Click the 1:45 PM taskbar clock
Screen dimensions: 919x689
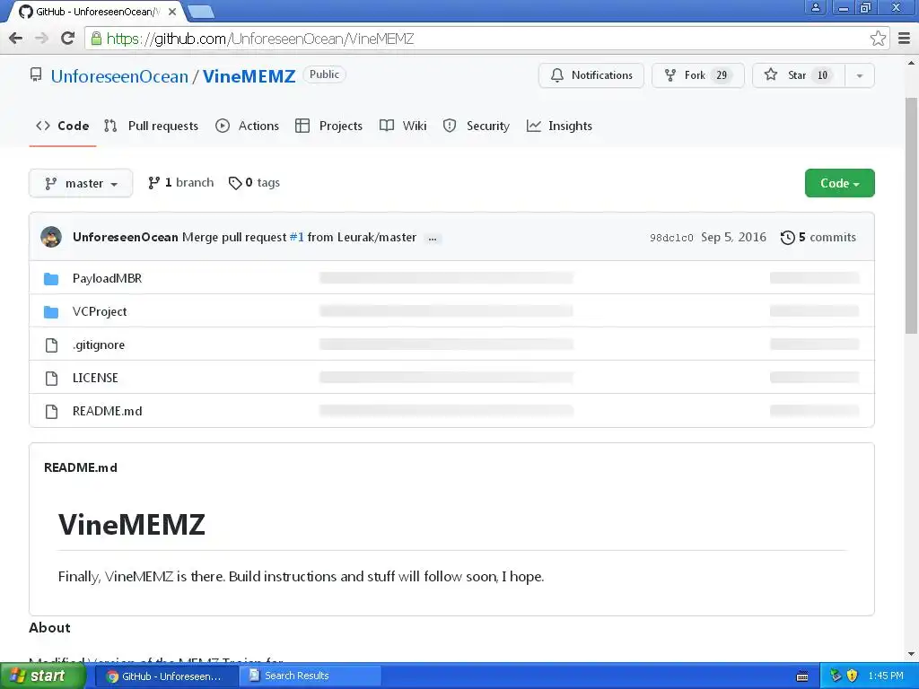886,676
